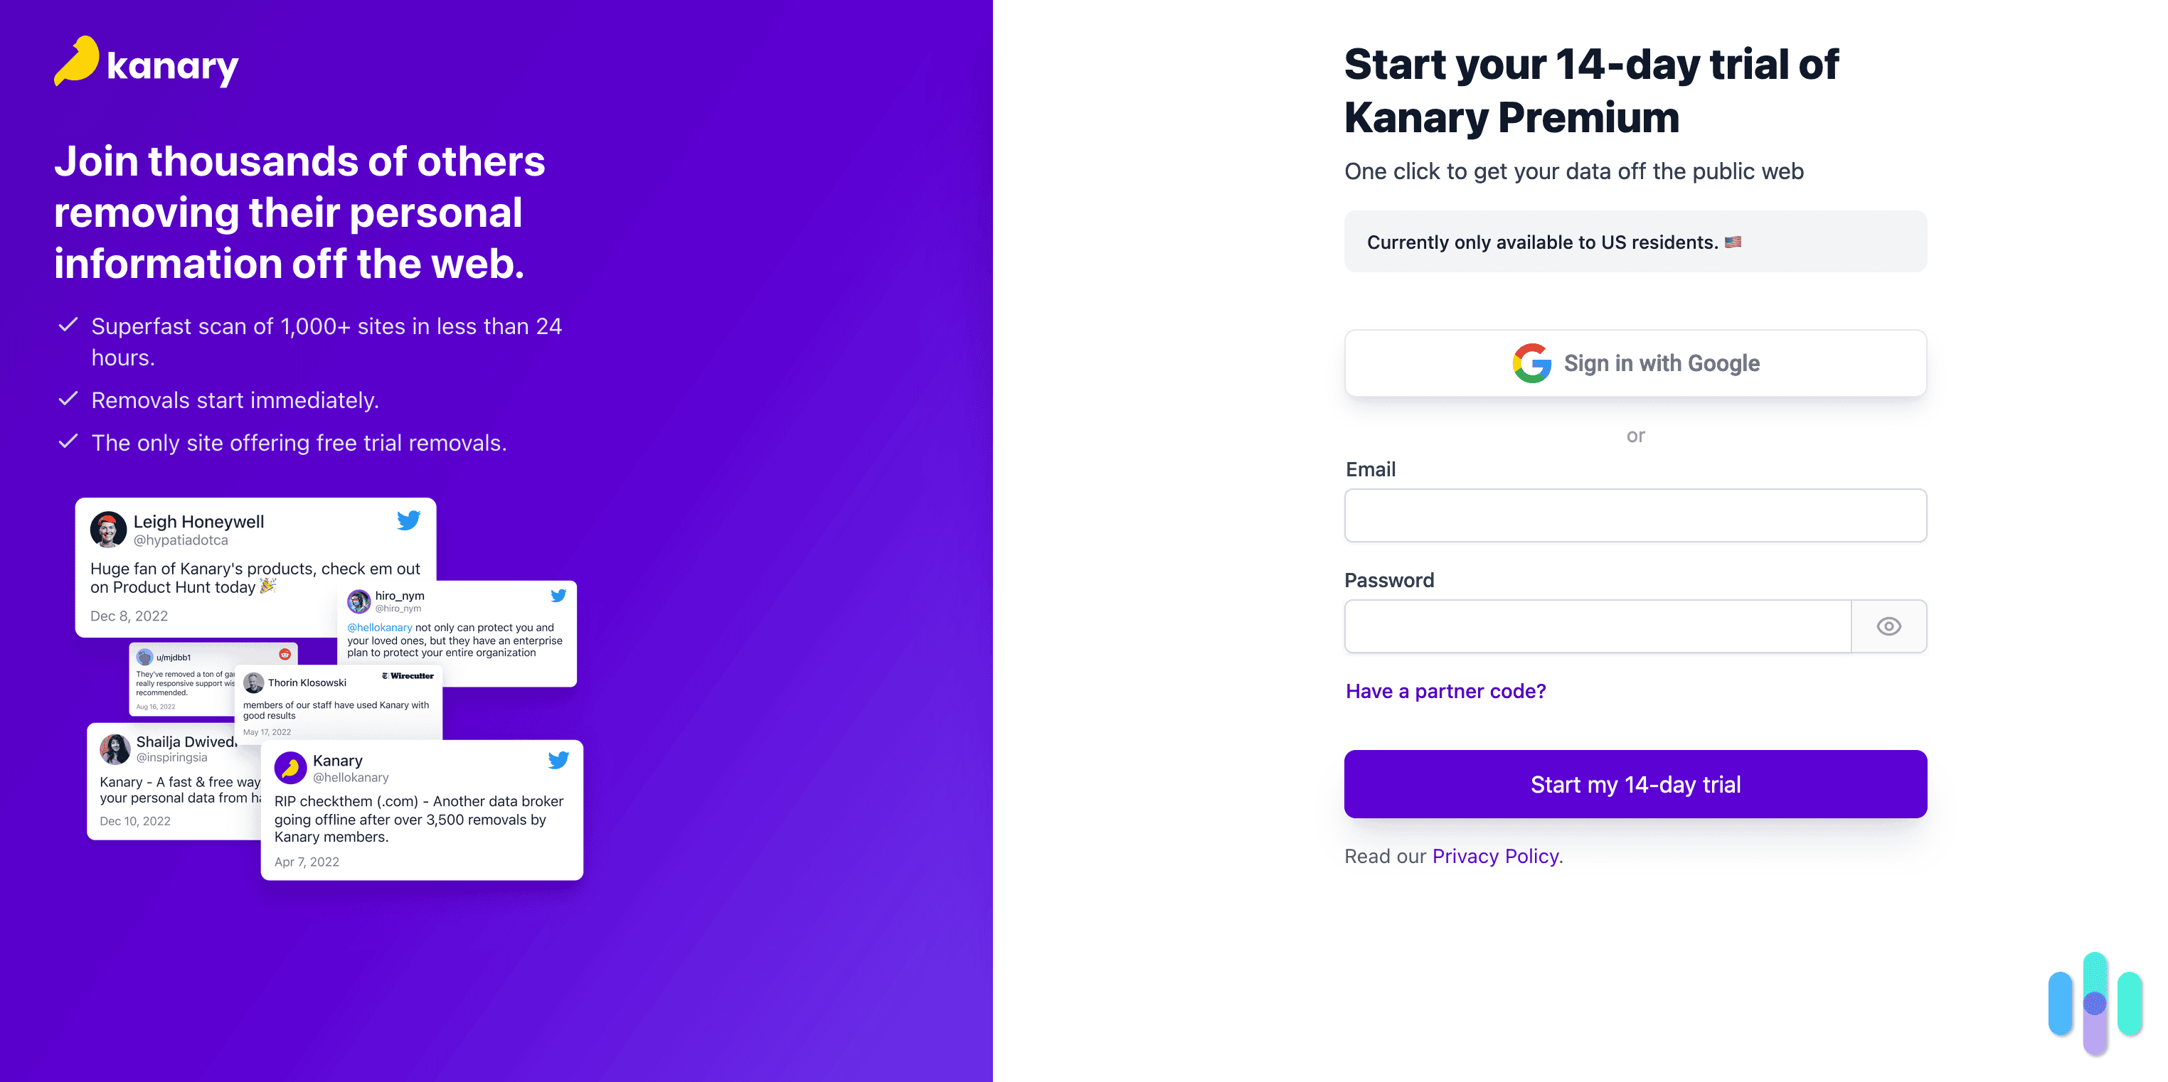2168x1082 pixels.
Task: Click the Google G icon
Action: (1531, 363)
